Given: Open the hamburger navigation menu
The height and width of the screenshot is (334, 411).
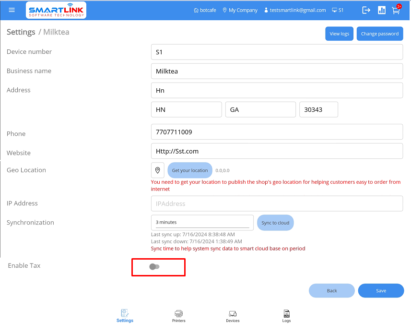Looking at the screenshot, I should point(12,10).
